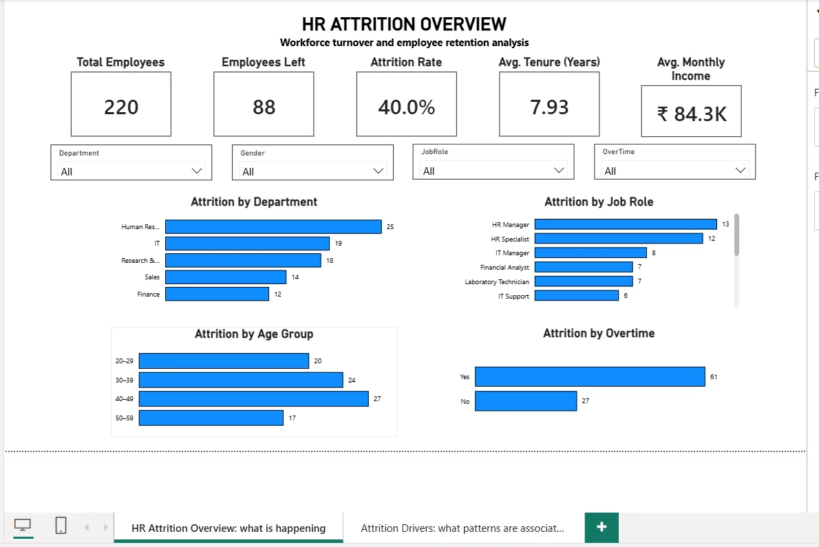Viewport: 819px width, 547px height.
Task: Select the Employees Left card showing 88
Action: pyautogui.click(x=264, y=105)
